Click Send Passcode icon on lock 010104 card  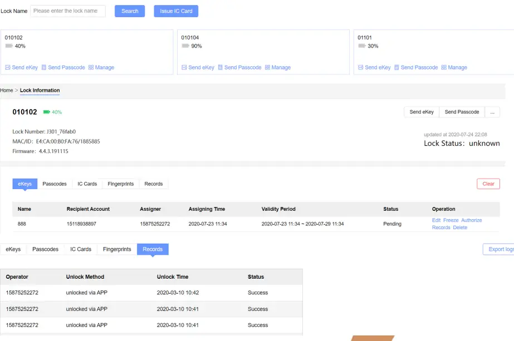221,67
